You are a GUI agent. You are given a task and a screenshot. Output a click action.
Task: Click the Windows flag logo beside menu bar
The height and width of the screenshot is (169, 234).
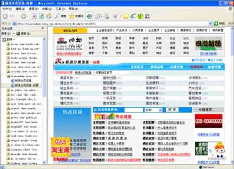(231, 9)
